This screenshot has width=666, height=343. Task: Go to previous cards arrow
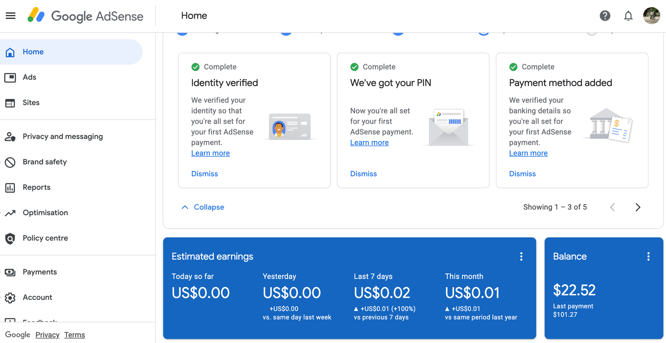point(612,207)
